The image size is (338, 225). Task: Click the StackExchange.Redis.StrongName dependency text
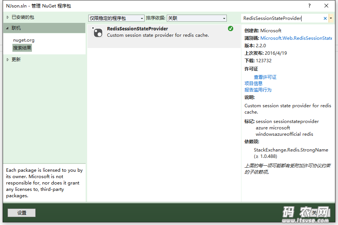(x=291, y=150)
